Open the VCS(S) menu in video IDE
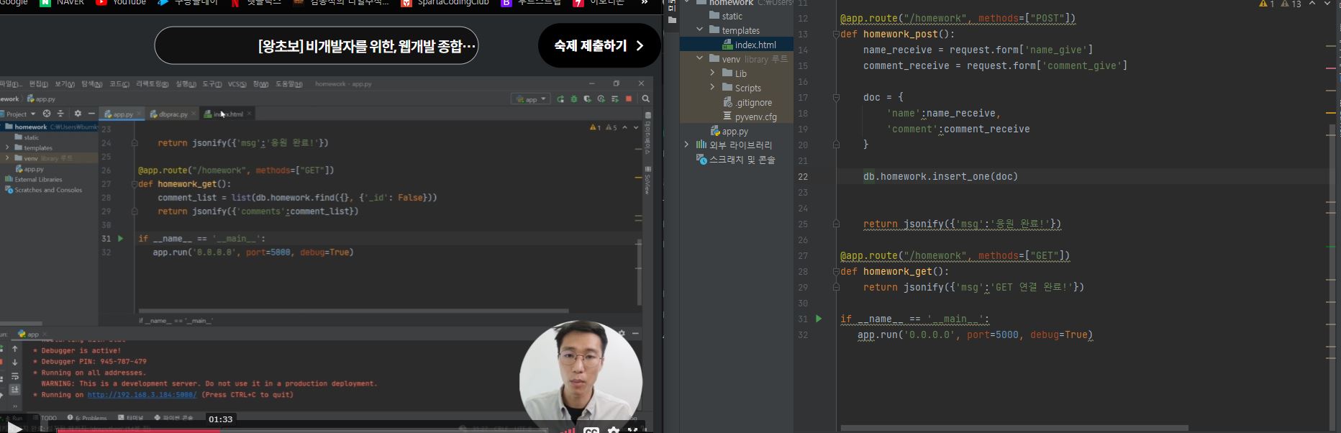 point(237,84)
